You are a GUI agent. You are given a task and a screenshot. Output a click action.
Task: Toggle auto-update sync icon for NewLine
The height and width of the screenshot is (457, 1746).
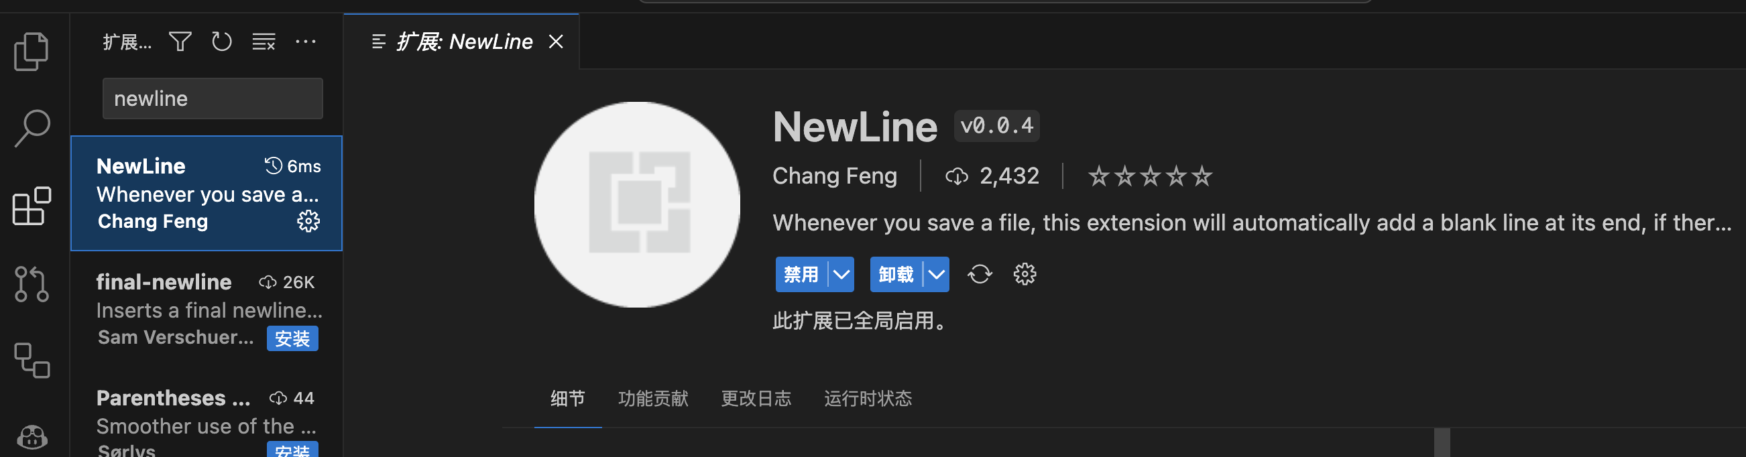coord(980,274)
